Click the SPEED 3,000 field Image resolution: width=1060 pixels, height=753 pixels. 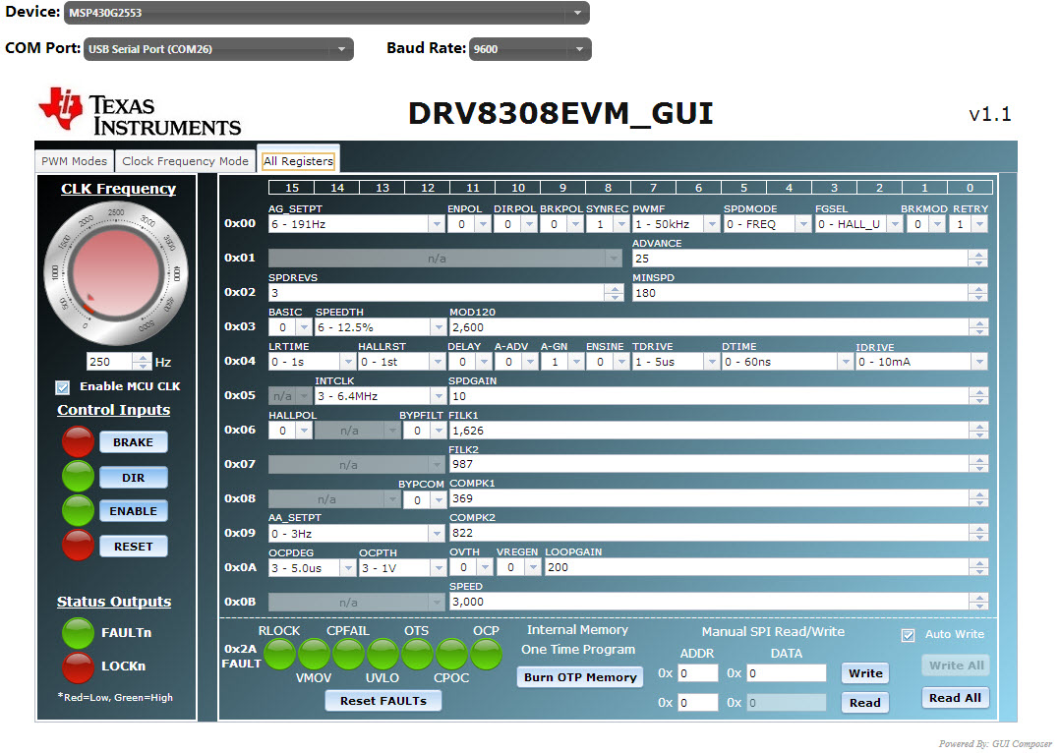pyautogui.click(x=709, y=602)
